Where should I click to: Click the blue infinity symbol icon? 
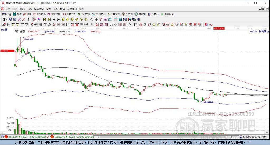point(211,24)
